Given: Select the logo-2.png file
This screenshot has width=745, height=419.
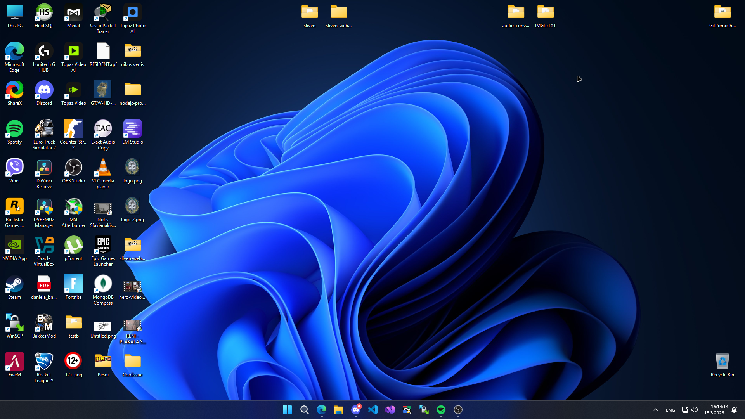Looking at the screenshot, I should click(x=133, y=210).
